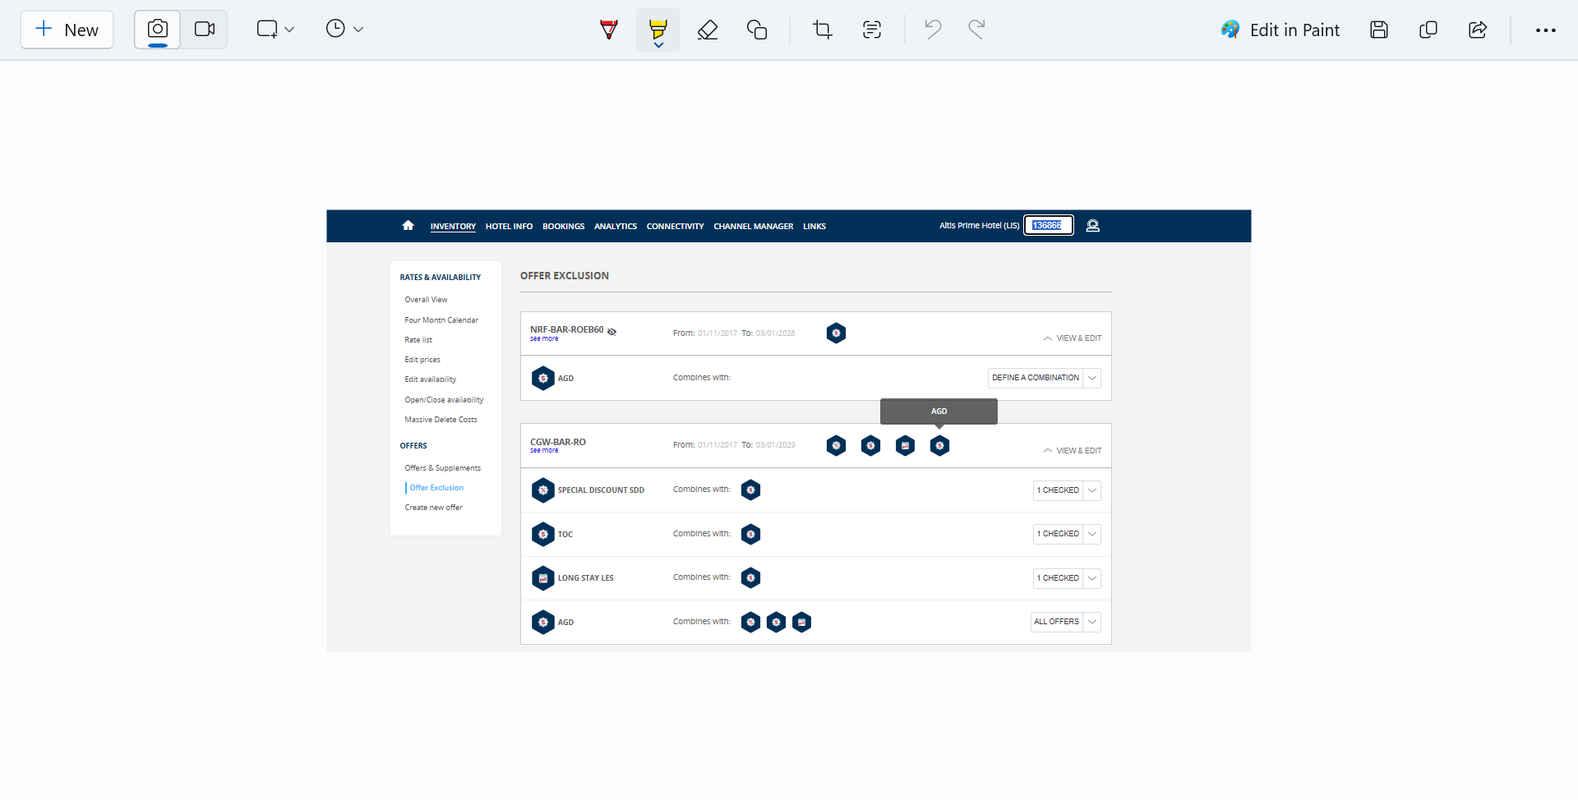The height and width of the screenshot is (800, 1578).
Task: Open image with Edit in Paint
Action: [1280, 30]
